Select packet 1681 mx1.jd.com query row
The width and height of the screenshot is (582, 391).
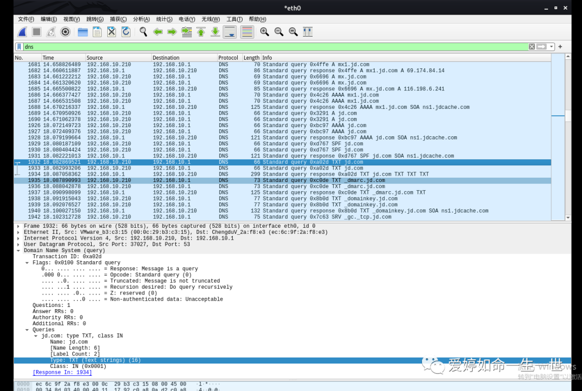click(282, 65)
